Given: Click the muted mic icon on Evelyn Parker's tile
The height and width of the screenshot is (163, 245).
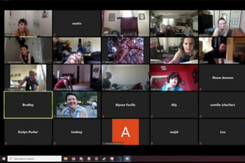Looking at the screenshot, I should point(6,144).
